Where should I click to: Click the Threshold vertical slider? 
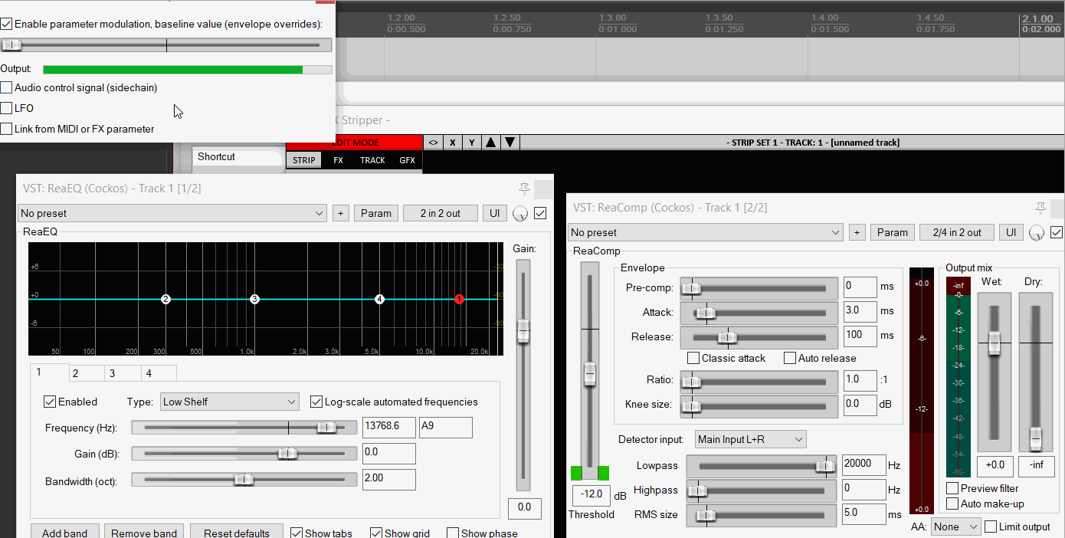[x=590, y=371]
